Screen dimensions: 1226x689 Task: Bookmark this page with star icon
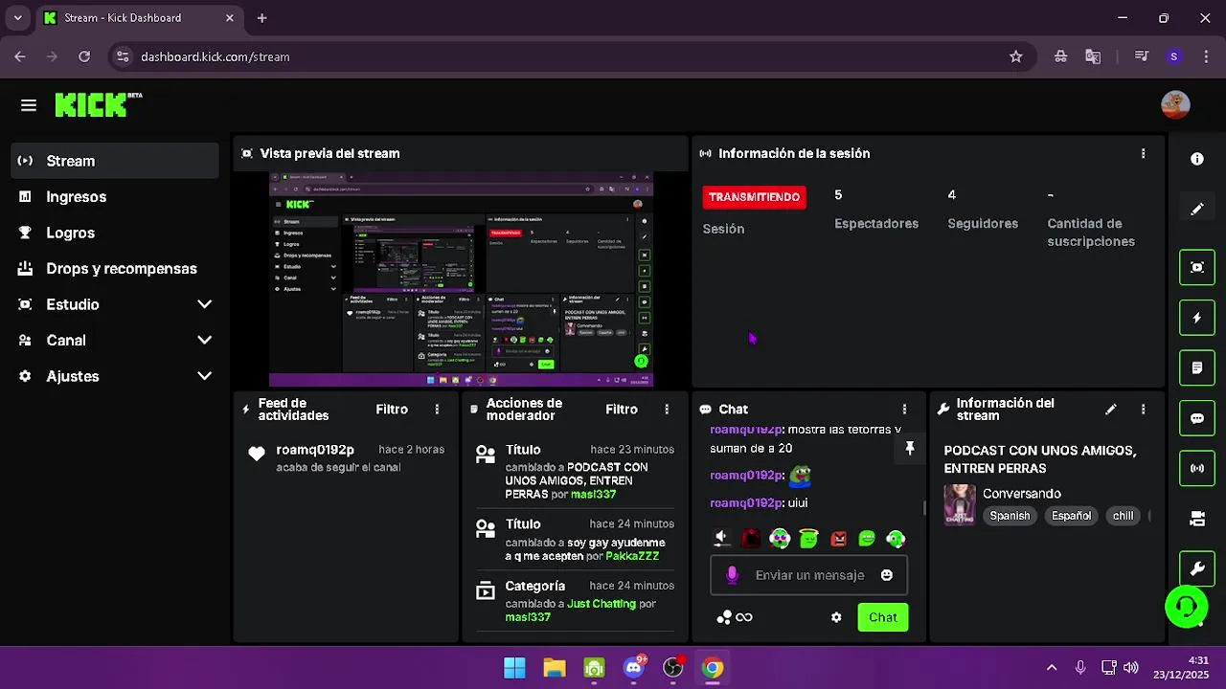click(x=1015, y=56)
